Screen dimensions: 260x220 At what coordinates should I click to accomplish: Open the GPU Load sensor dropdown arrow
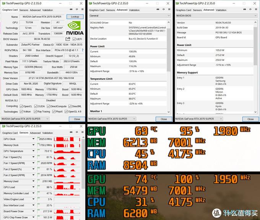[33, 187]
